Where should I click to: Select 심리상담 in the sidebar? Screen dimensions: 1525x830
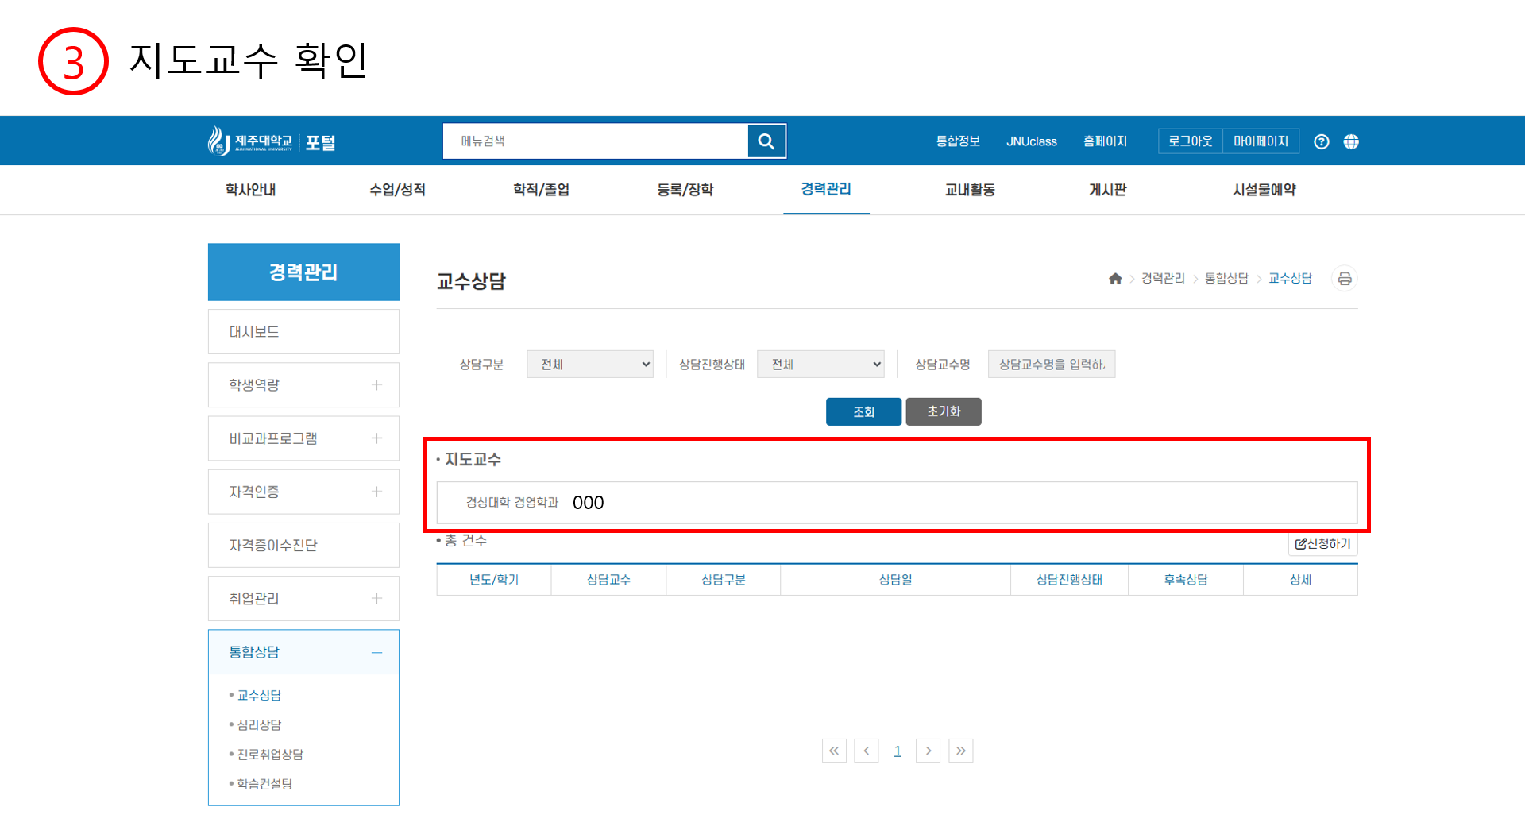point(258,724)
